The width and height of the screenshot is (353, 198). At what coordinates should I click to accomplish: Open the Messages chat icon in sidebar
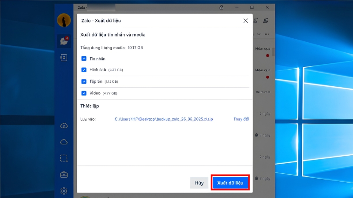[x=64, y=41]
